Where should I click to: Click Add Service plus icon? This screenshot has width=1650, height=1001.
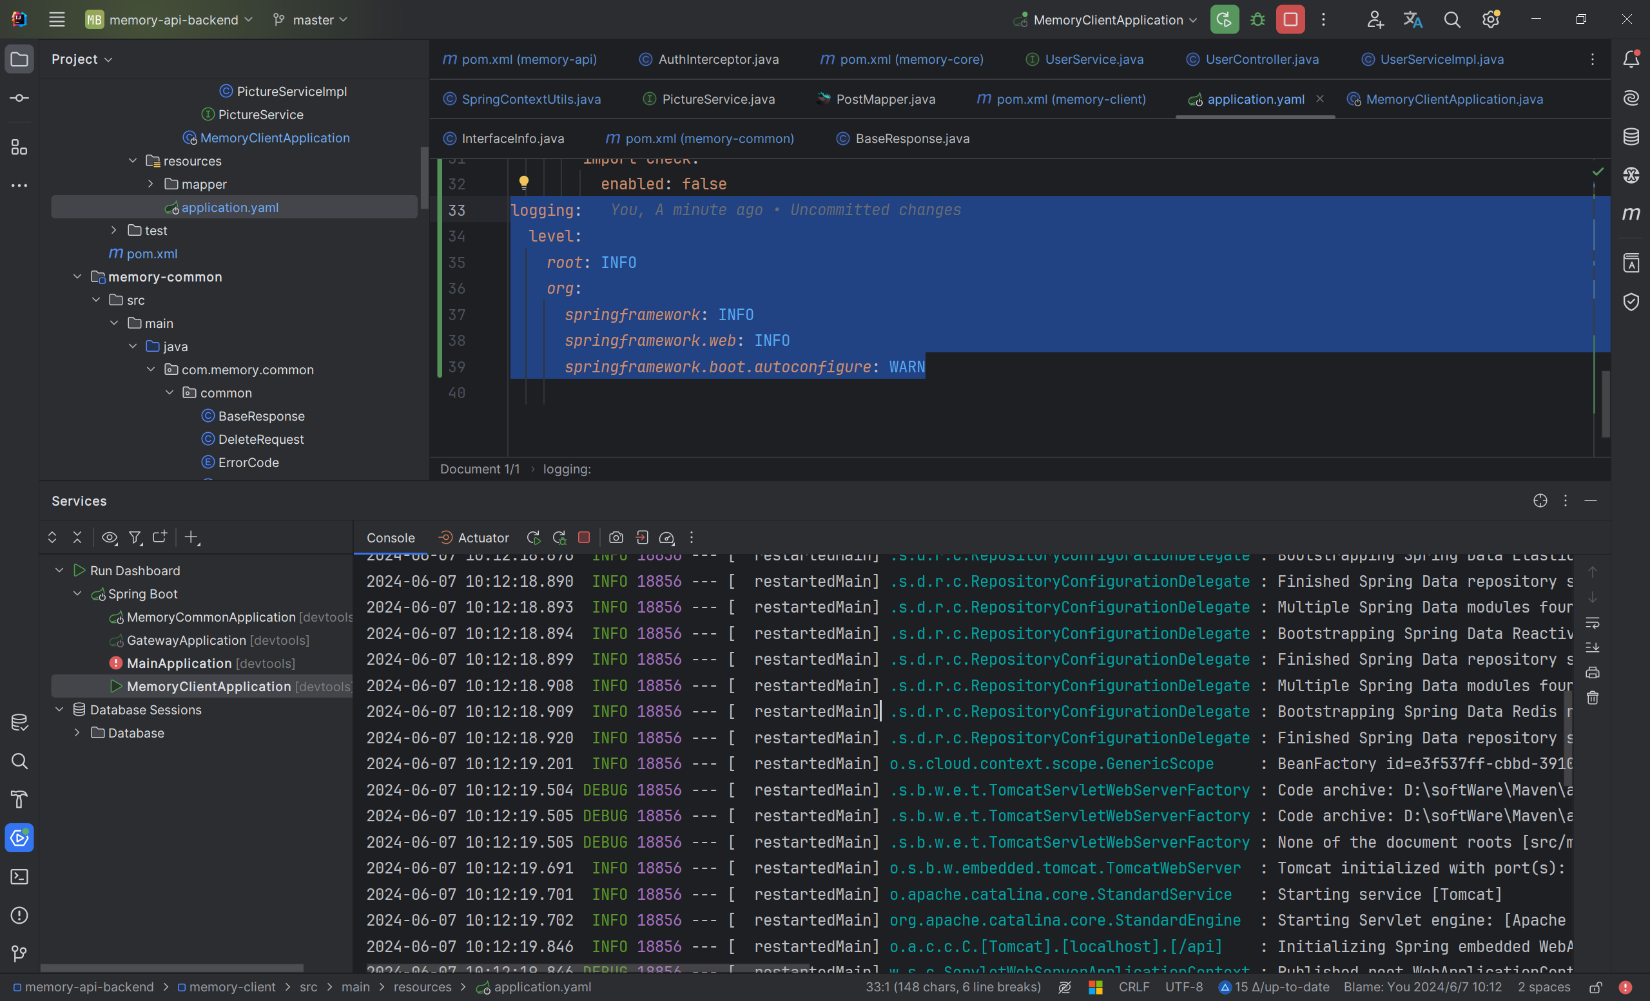192,537
